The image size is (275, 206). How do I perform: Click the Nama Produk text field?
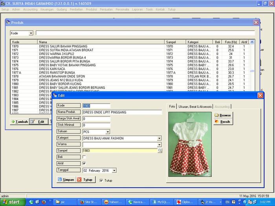[122, 112]
